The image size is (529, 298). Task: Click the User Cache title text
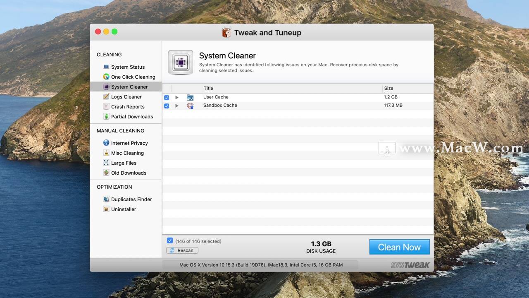pos(216,97)
